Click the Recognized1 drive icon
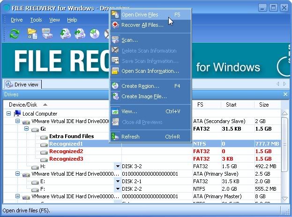Screen dimensions: 292x217 pyautogui.click(x=44, y=144)
